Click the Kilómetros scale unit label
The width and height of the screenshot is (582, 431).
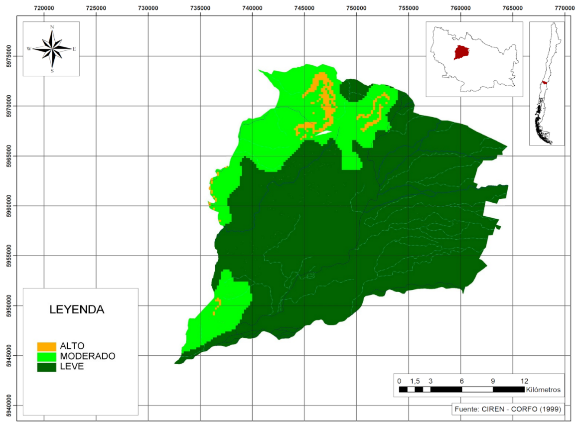[x=543, y=390]
